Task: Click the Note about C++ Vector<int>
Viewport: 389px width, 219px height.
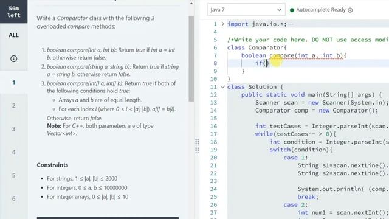Action: (100, 130)
